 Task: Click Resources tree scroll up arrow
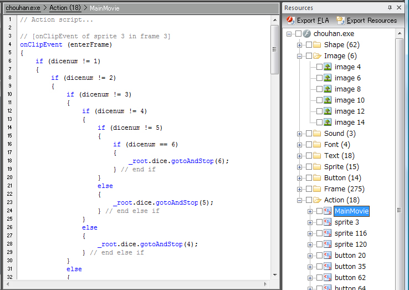coord(400,33)
